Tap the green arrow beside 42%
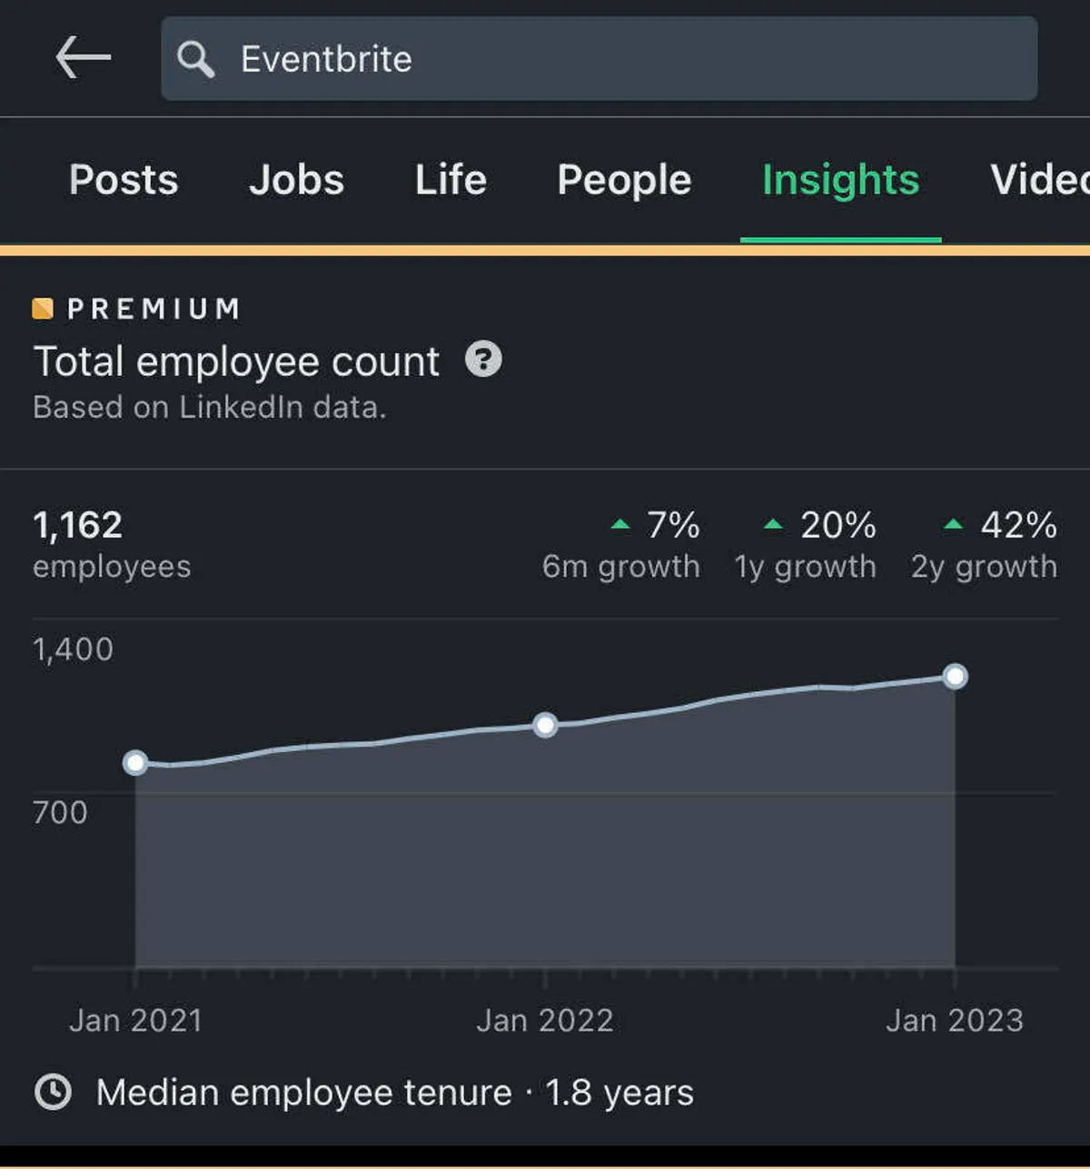The height and width of the screenshot is (1169, 1090). pos(953,524)
